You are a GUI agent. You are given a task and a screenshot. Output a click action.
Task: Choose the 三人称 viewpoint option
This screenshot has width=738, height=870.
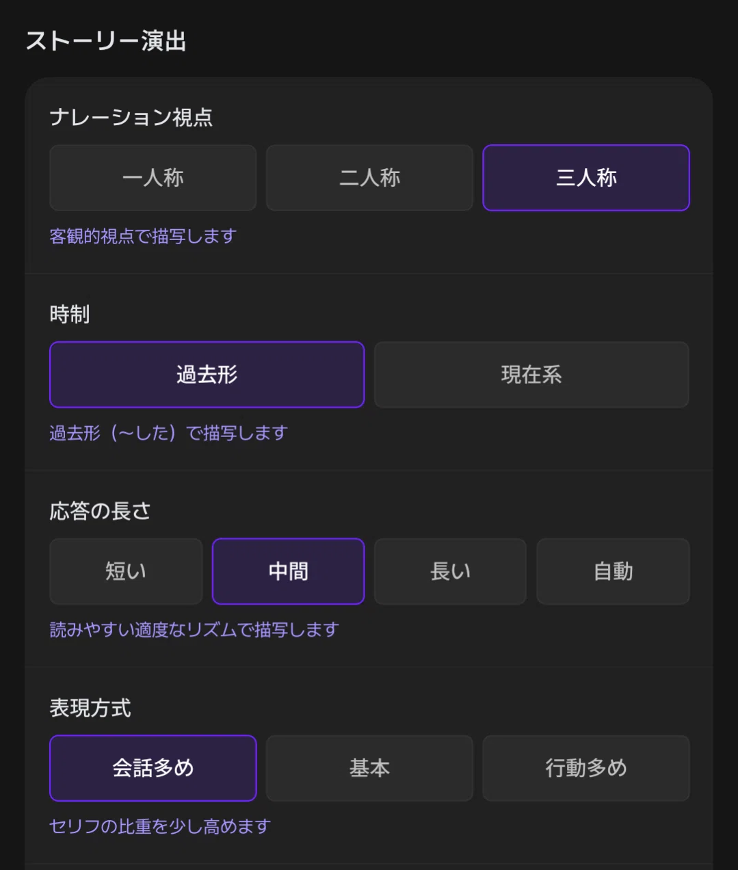click(x=586, y=178)
